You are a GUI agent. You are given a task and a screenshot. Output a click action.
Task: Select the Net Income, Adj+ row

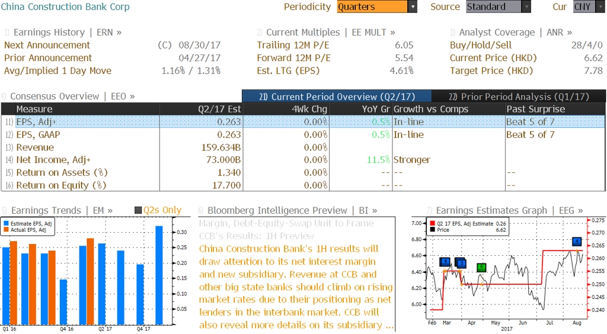[x=303, y=160]
